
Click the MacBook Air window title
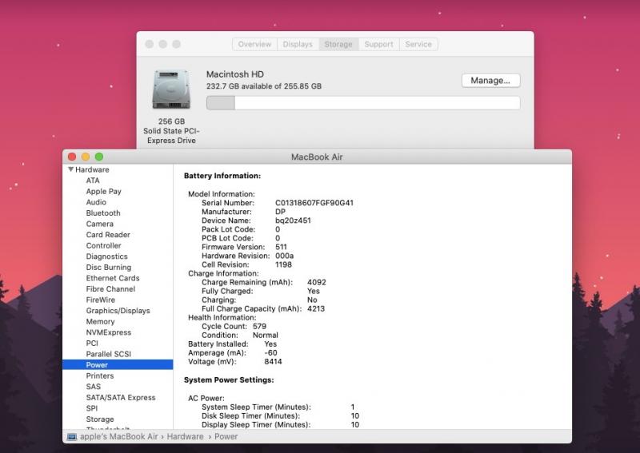[317, 157]
